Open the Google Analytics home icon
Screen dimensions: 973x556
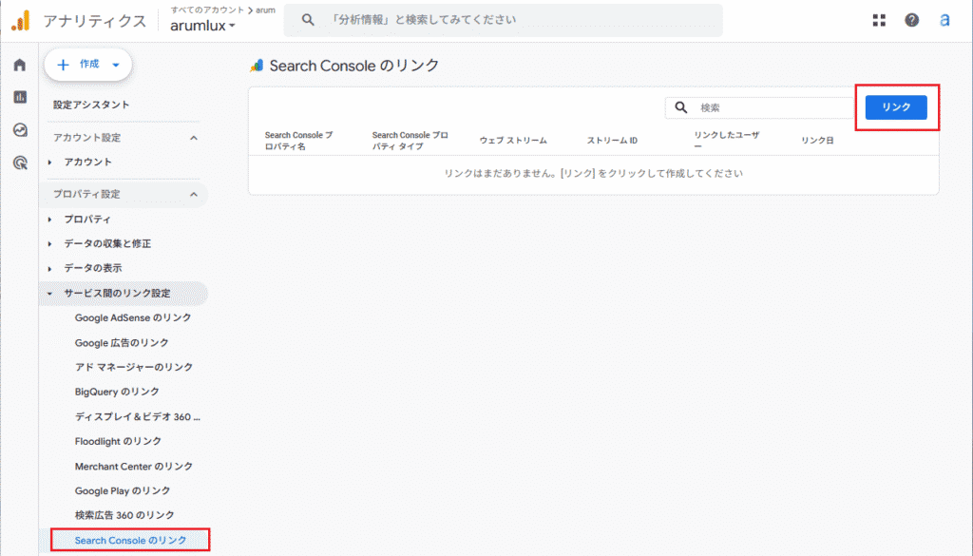(x=17, y=65)
